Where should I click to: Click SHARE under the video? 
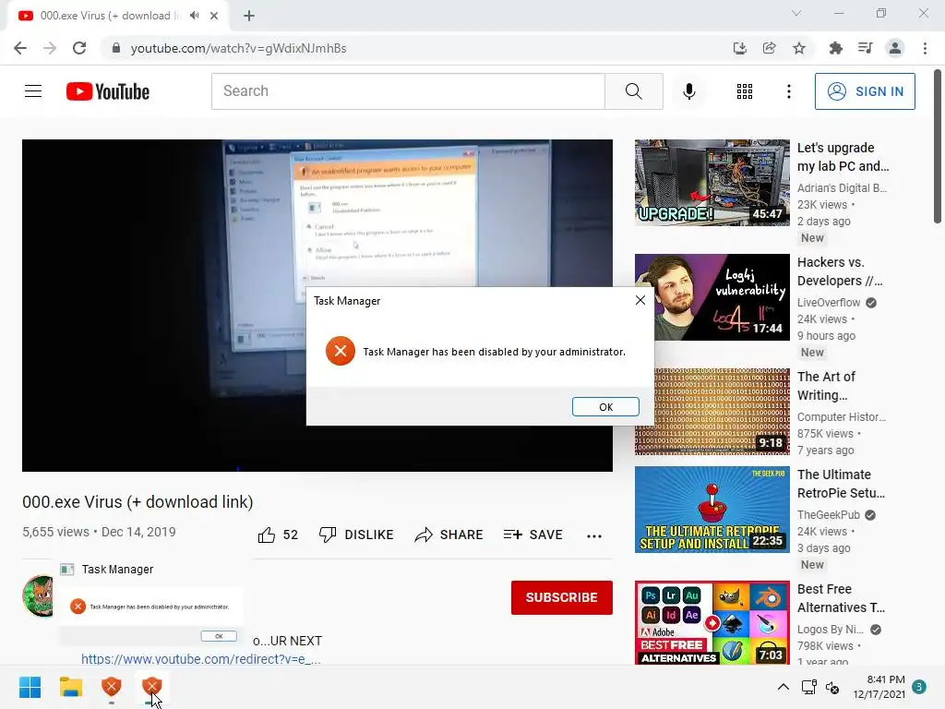tap(449, 535)
